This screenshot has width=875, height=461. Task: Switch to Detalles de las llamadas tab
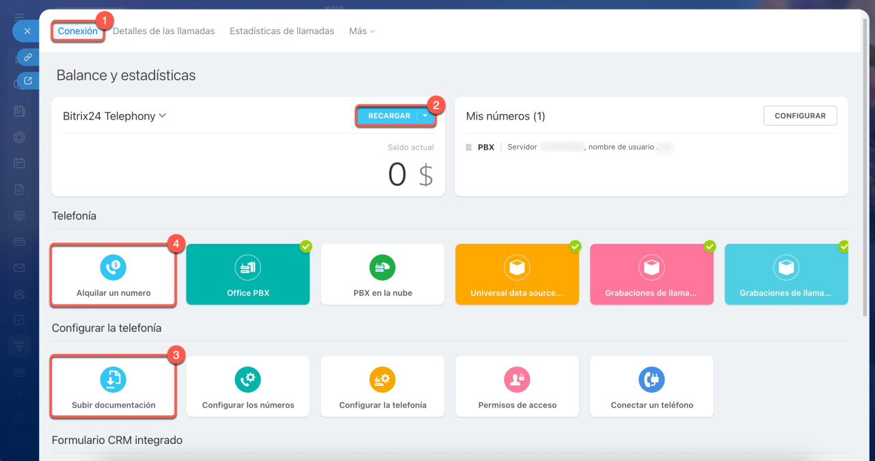coord(163,31)
